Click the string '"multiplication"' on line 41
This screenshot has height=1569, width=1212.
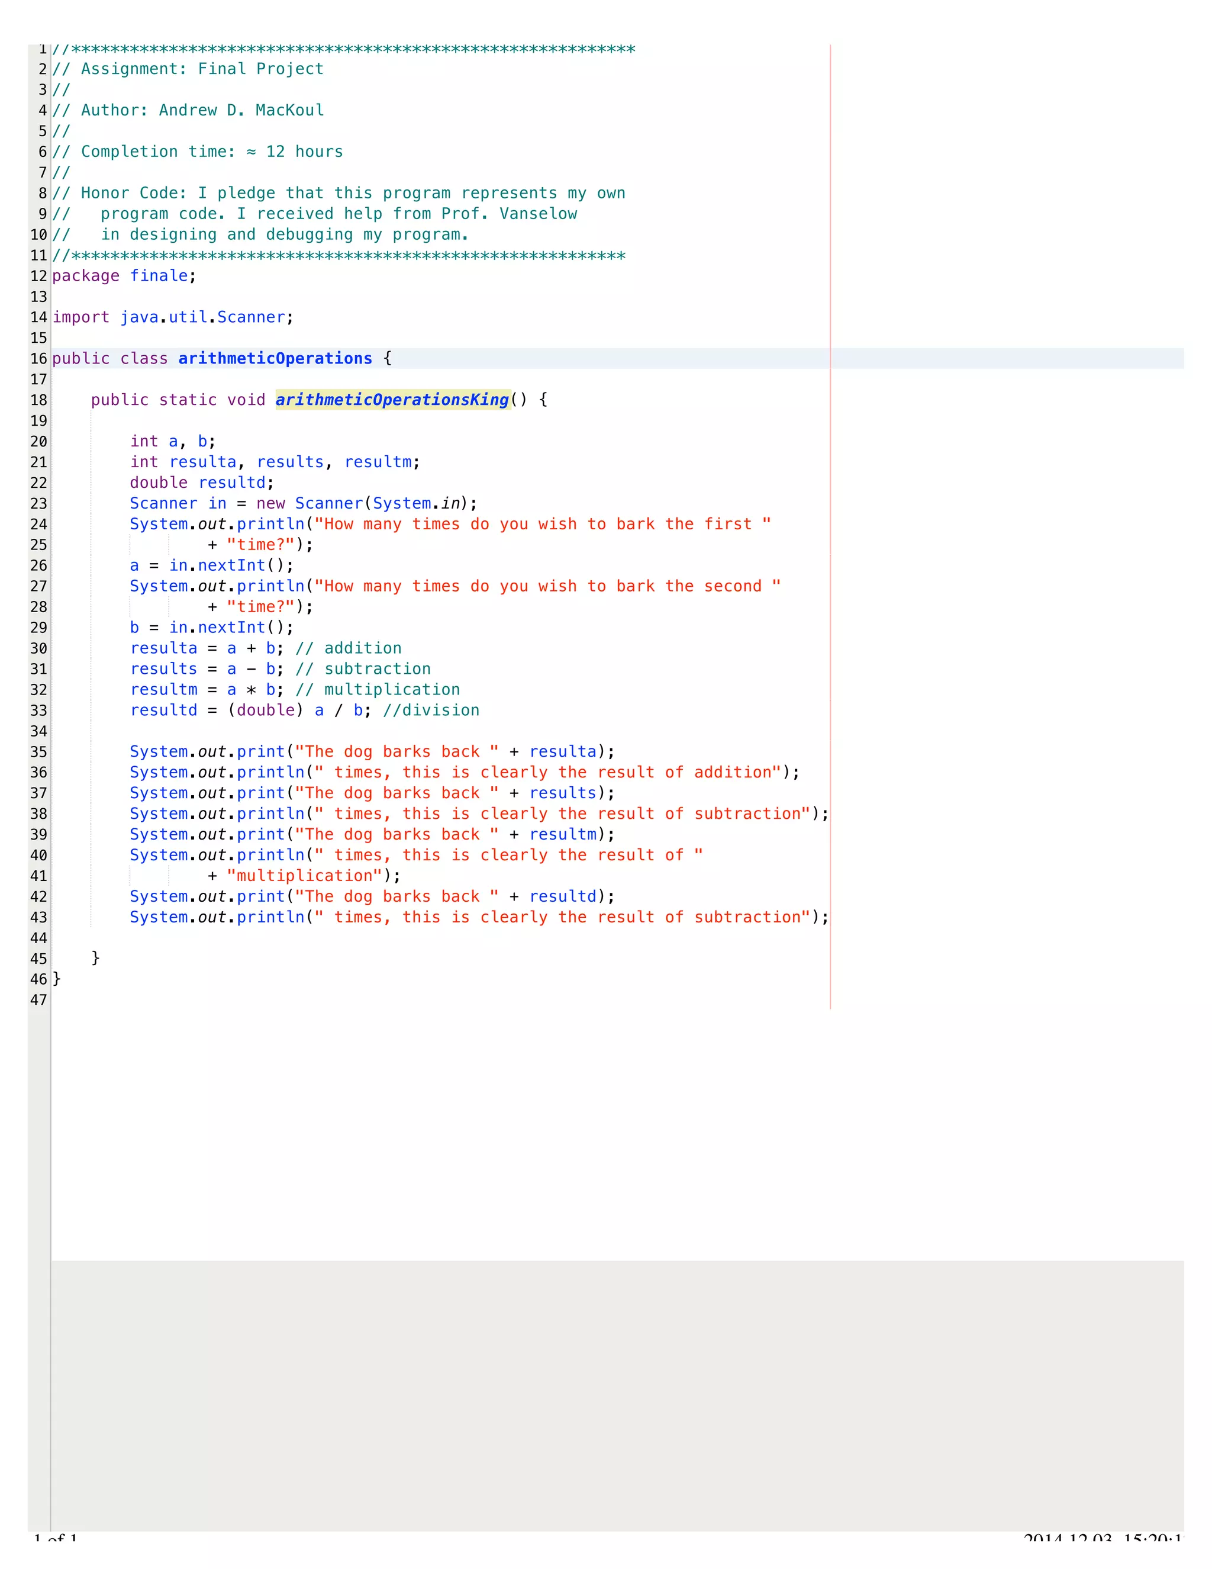click(305, 876)
